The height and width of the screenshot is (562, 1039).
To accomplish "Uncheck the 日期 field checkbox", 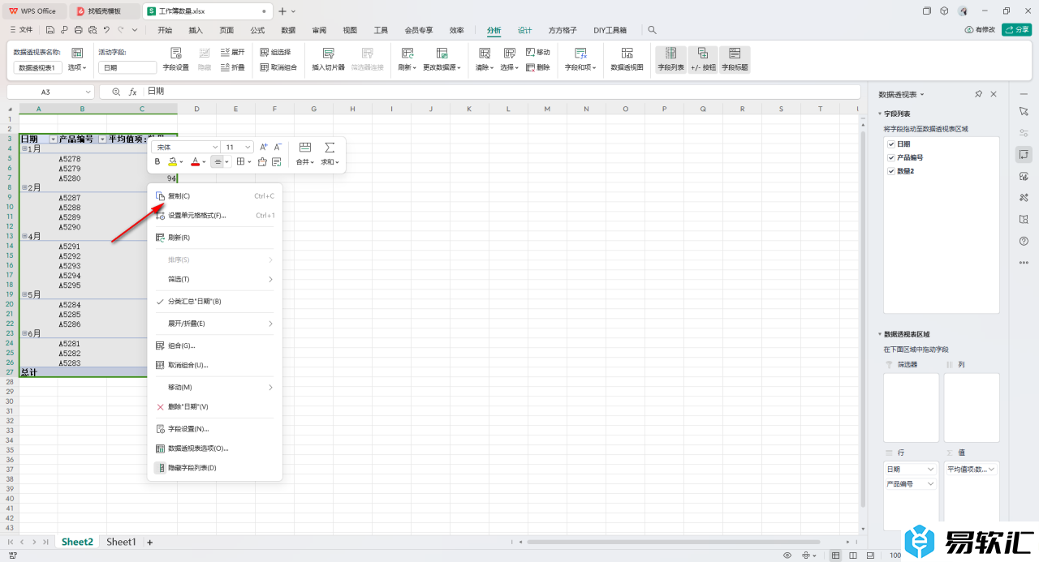I will (x=891, y=144).
